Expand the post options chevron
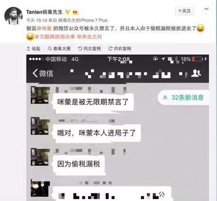This screenshot has width=217, height=201. point(206,9)
